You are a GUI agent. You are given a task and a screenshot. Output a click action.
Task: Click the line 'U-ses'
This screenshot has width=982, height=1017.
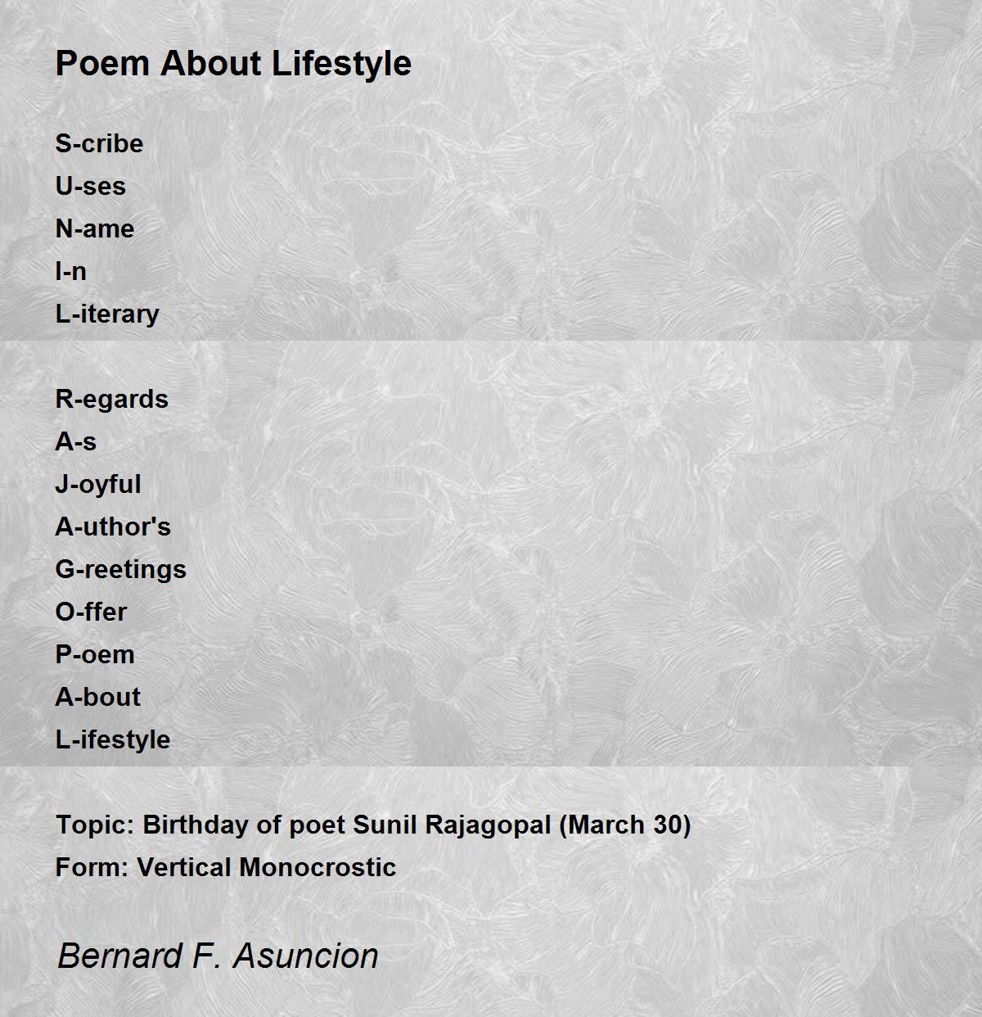coord(90,186)
